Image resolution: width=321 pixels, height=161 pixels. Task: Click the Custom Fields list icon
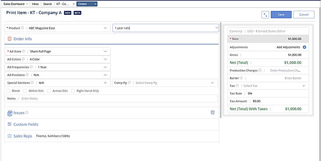click(x=9, y=124)
